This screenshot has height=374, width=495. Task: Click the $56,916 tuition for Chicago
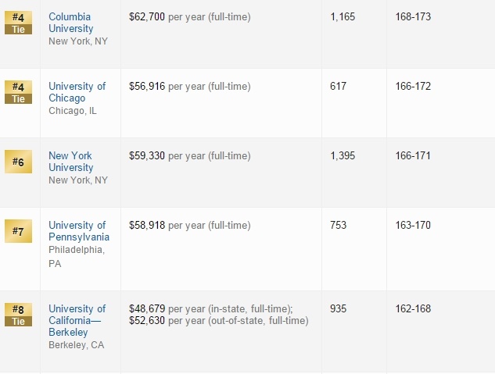[x=147, y=86]
